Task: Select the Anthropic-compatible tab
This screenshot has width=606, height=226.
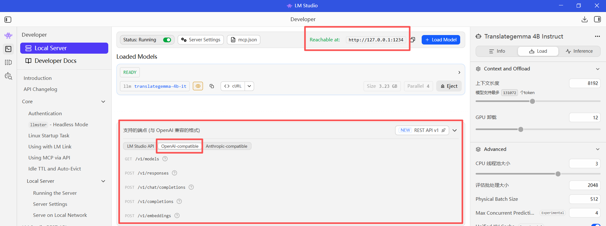Action: click(x=227, y=146)
